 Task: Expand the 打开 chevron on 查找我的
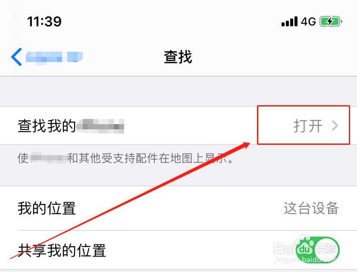pos(335,125)
